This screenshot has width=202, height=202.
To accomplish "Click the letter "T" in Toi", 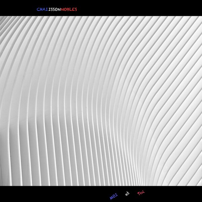I will pyautogui.click(x=139, y=194).
